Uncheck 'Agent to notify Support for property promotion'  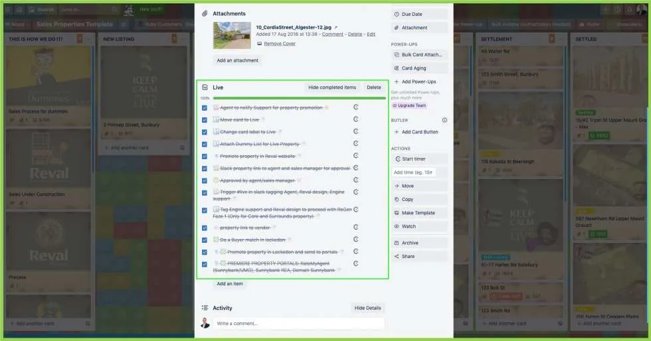click(205, 108)
